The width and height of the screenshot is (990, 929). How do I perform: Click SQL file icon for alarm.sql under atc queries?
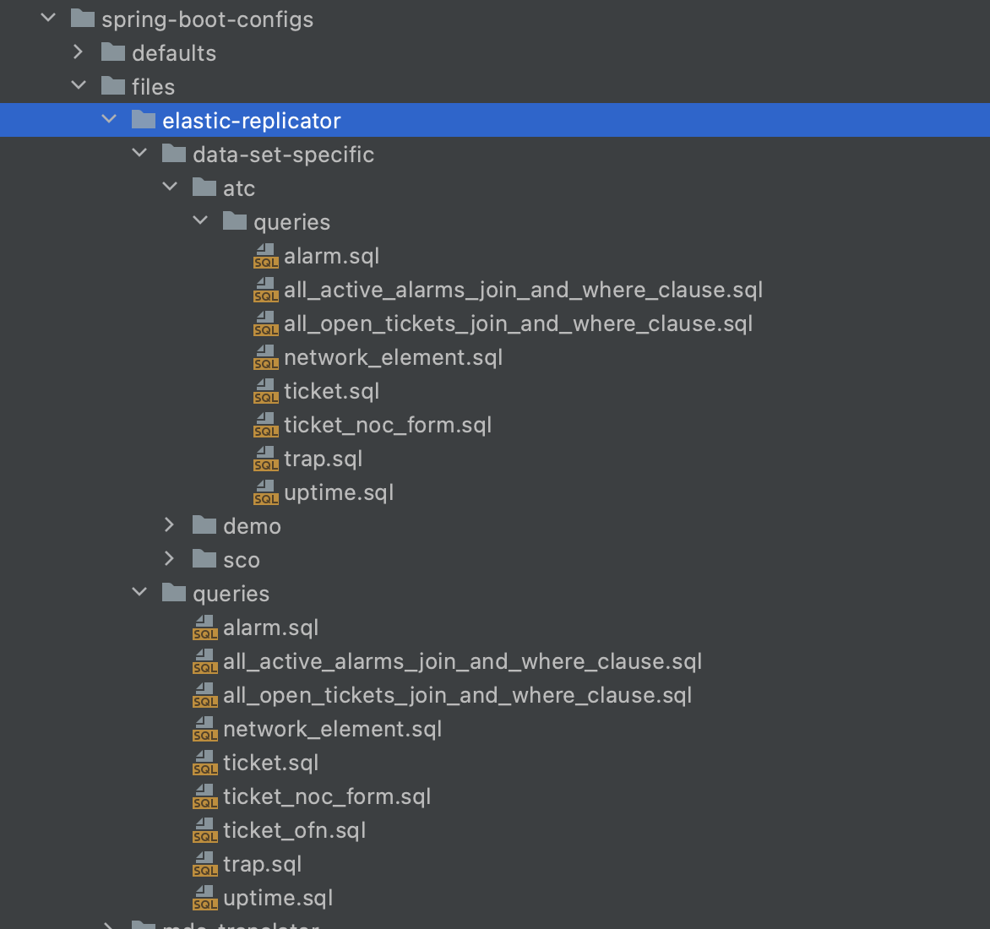click(265, 256)
